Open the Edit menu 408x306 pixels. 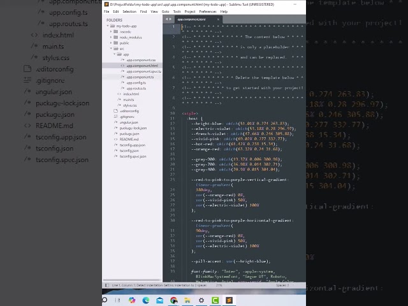(116, 11)
